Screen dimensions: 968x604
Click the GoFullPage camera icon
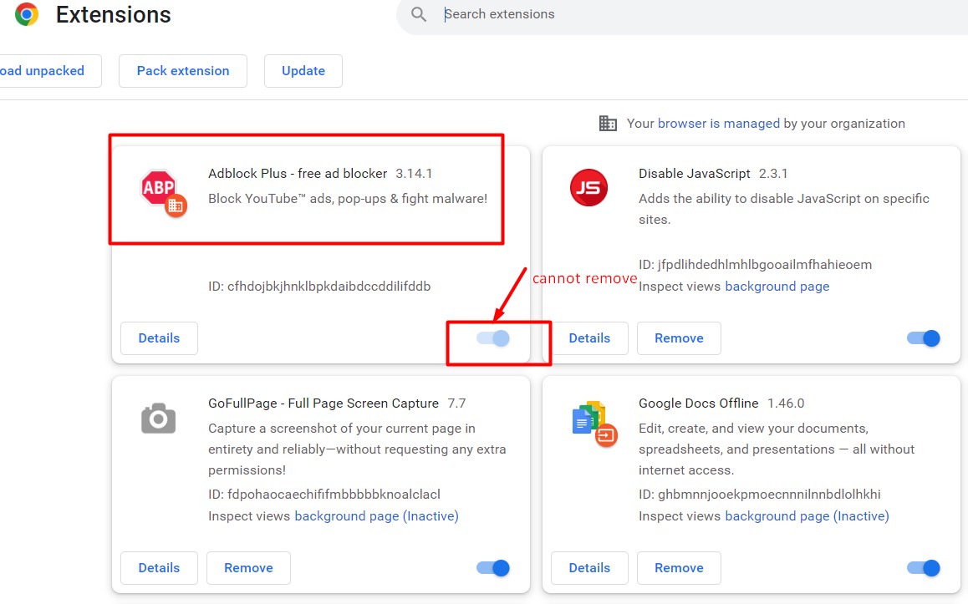click(158, 418)
